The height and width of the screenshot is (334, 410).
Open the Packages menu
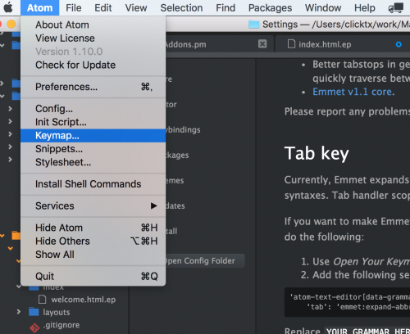tap(270, 8)
